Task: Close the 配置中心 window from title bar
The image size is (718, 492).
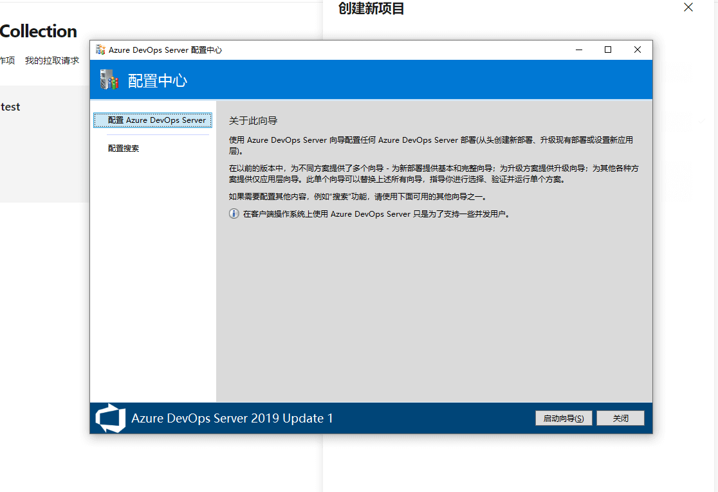Action: (x=637, y=50)
